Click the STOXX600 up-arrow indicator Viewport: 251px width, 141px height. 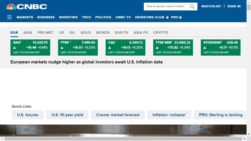(205, 48)
